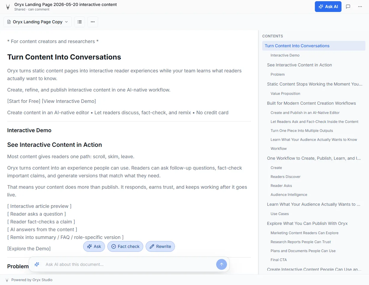The height and width of the screenshot is (285, 369).
Task: Click the Interactive Demo heading in document
Action: click(x=29, y=130)
